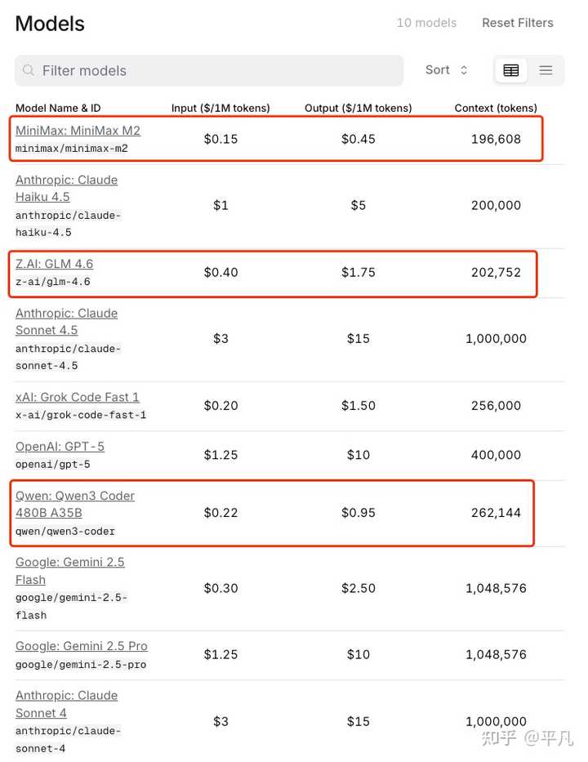Open Anthropic: Claude Sonnet 4 link

click(x=66, y=704)
